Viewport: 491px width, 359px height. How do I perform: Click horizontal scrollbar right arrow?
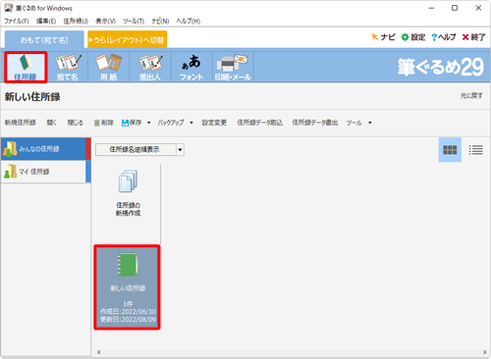(485, 352)
